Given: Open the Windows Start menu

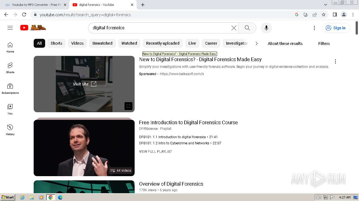Looking at the screenshot, I should [x=8, y=197].
